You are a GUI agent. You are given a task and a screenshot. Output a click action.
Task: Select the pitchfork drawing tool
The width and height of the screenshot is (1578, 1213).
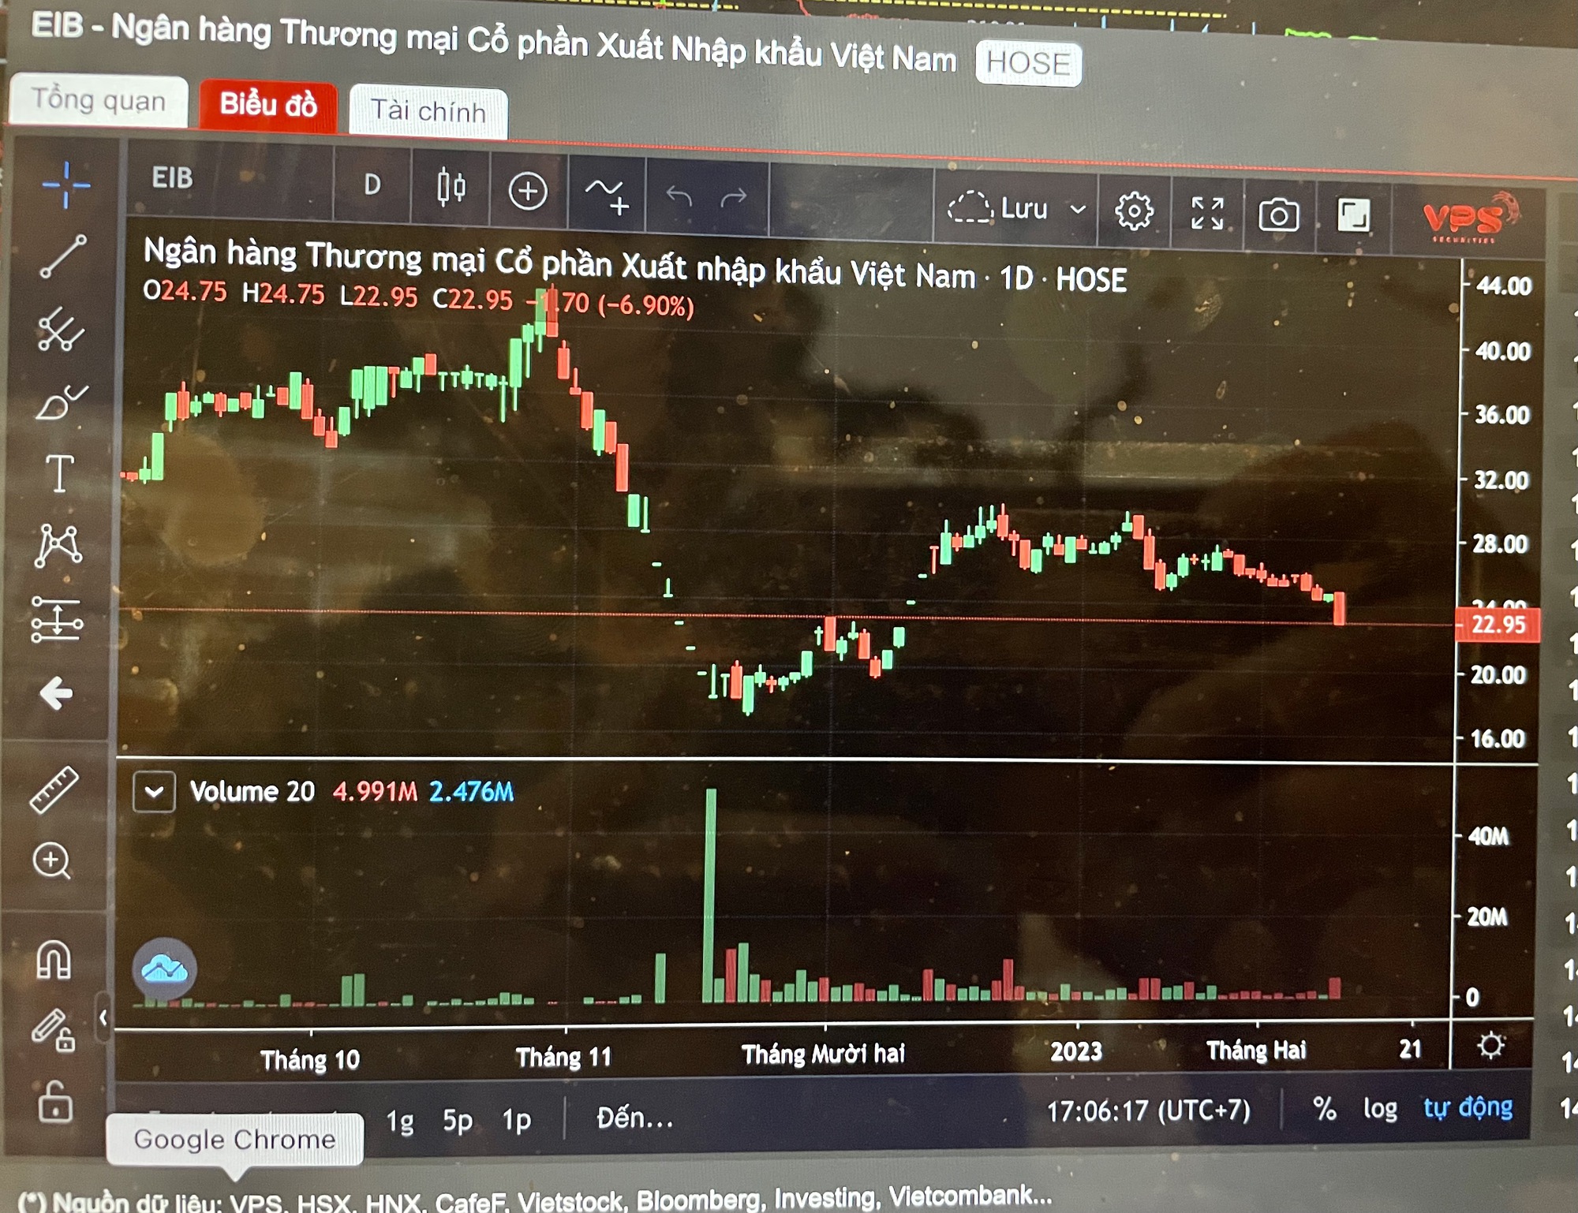click(x=61, y=328)
